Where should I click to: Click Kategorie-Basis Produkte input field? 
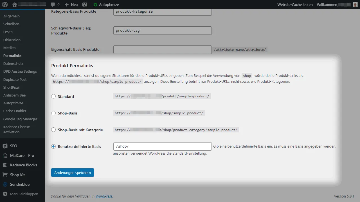(162, 12)
